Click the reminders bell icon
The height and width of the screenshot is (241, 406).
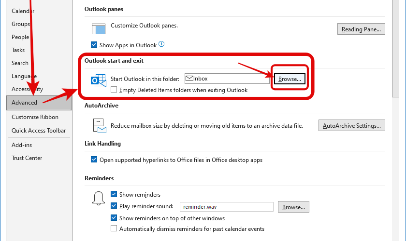coord(99,199)
